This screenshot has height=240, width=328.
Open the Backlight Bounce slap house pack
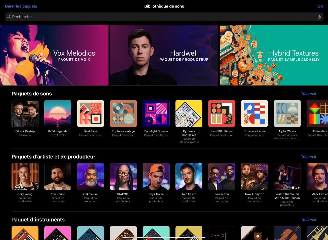[x=156, y=113]
